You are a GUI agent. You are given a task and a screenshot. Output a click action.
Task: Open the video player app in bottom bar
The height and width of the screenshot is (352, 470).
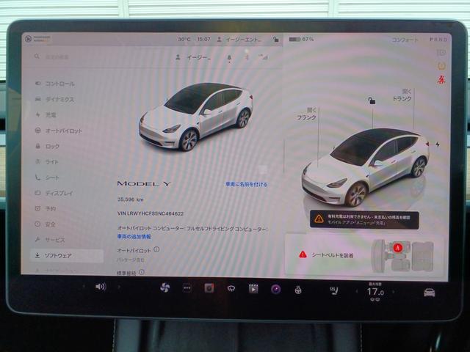tap(253, 288)
